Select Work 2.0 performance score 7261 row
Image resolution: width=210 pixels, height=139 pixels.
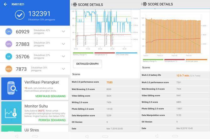[x=175, y=82]
